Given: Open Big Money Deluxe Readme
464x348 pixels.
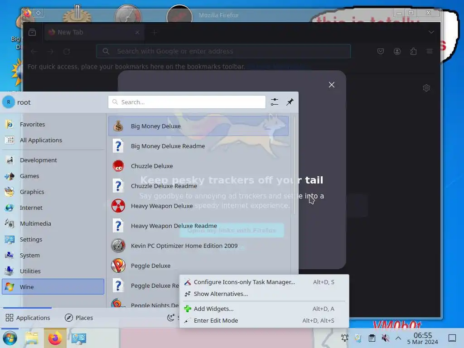Looking at the screenshot, I should point(198,146).
